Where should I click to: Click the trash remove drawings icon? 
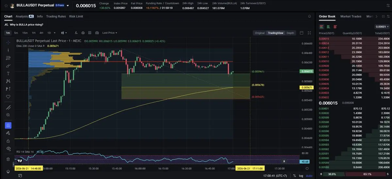[x=8, y=159]
